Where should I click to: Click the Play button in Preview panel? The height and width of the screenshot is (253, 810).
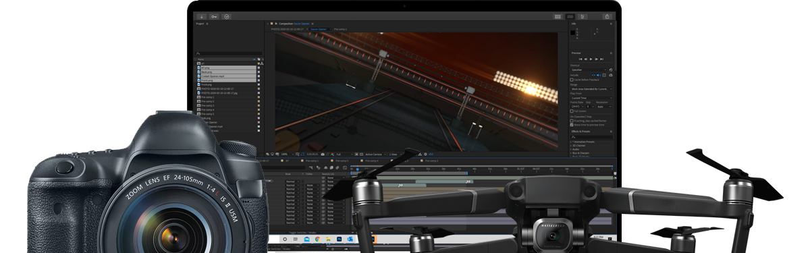[591, 60]
